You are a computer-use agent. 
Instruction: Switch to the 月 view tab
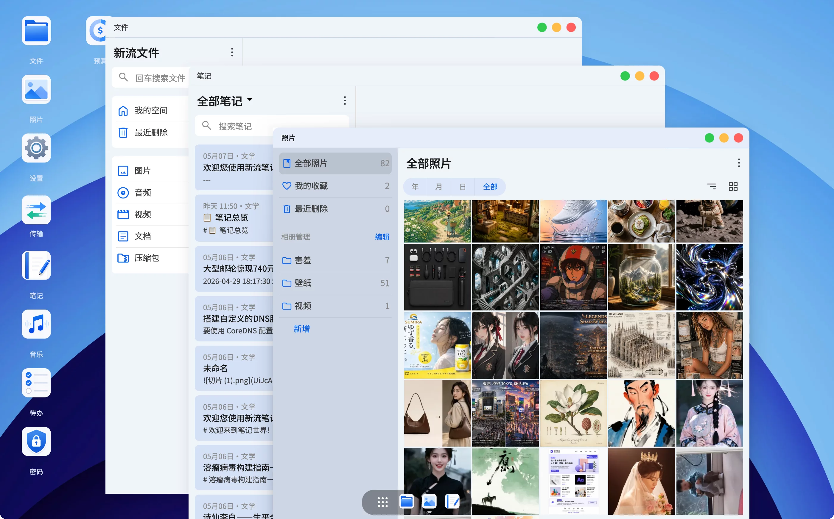click(439, 187)
